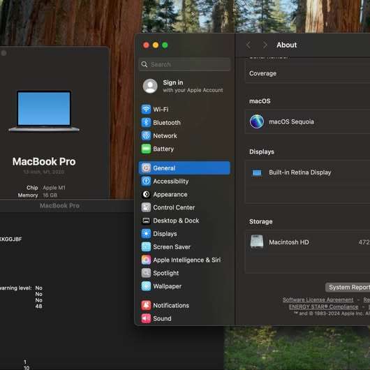This screenshot has height=370, width=370.
Task: Click MacBook Pro title of System Report window
Action: pyautogui.click(x=59, y=205)
